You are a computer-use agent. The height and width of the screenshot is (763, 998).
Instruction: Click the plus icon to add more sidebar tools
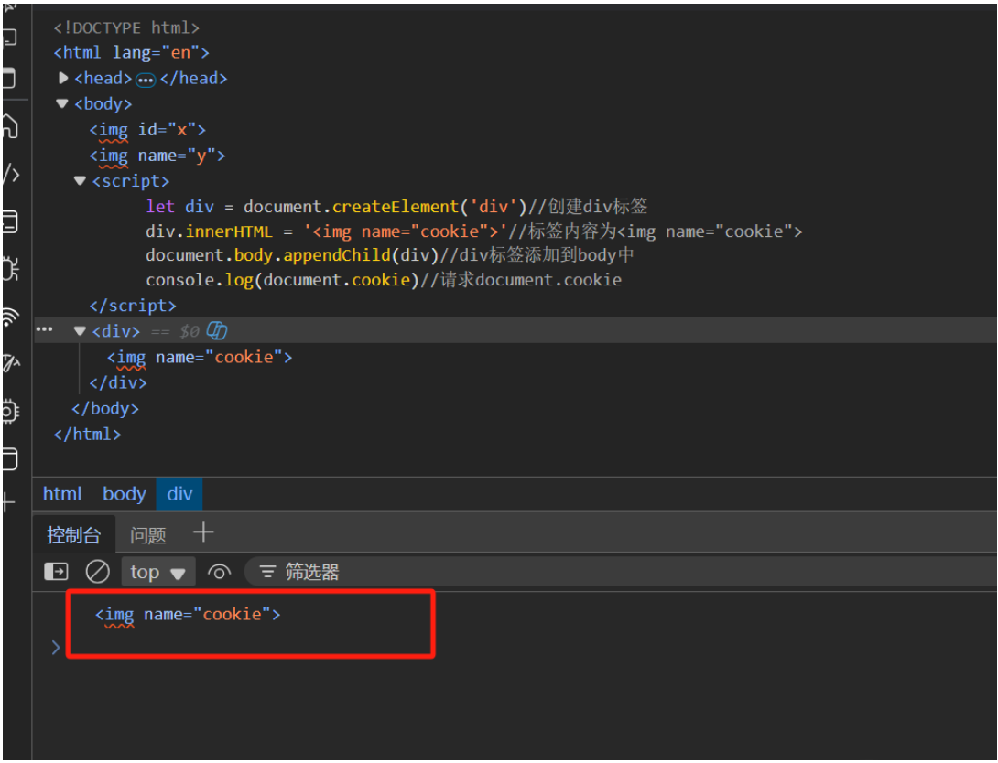coord(9,502)
